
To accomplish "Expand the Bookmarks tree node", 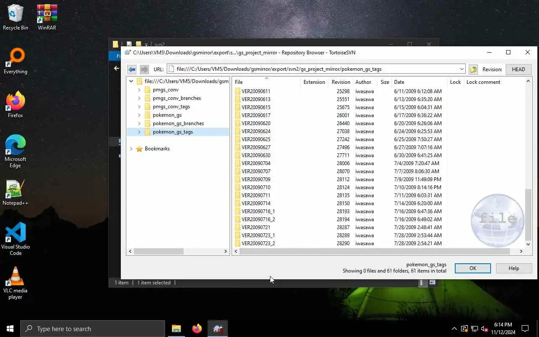I will click(131, 149).
